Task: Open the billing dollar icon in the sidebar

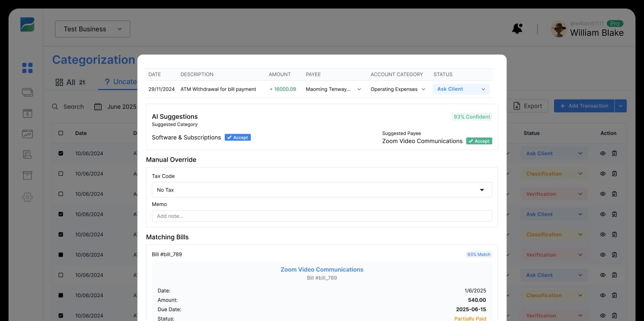Action: coord(27,113)
